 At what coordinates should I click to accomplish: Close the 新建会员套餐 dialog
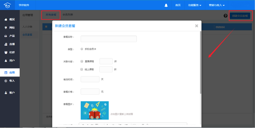(x=197, y=26)
